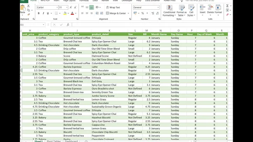Click the AutoSum sigma icon

(227, 6)
